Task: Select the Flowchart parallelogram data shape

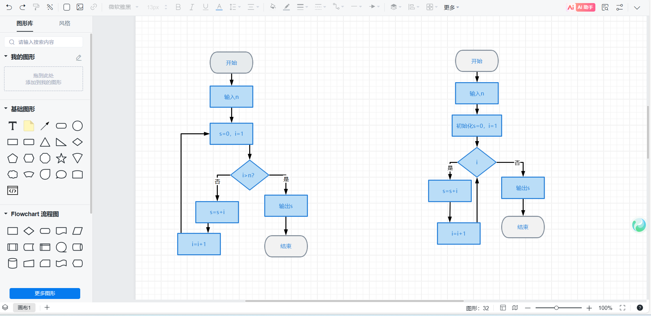Action: (77, 231)
